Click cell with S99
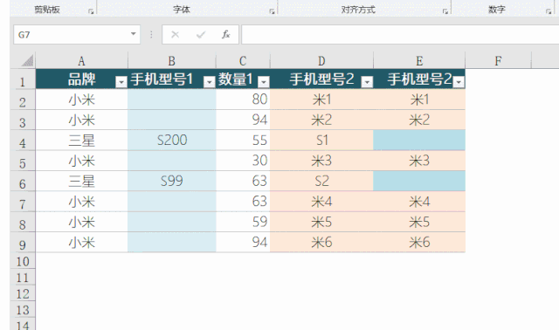This screenshot has height=330, width=559. [172, 181]
